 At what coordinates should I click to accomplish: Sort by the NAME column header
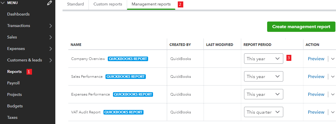pos(76,45)
